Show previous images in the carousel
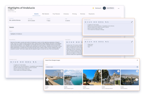 47,80
